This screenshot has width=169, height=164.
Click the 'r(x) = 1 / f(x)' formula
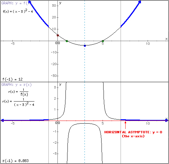[x=18, y=92]
